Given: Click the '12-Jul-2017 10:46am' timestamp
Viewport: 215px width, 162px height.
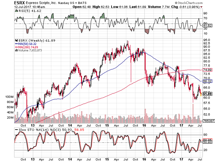Looking at the screenshot, I should coord(30,7).
